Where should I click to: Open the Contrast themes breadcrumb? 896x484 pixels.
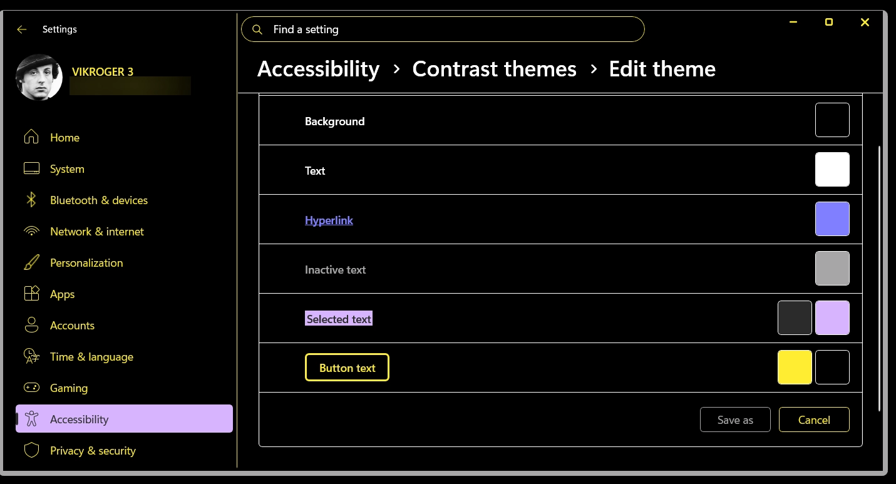[494, 69]
